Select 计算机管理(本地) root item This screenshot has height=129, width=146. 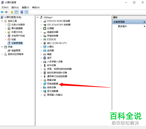(x=13, y=17)
